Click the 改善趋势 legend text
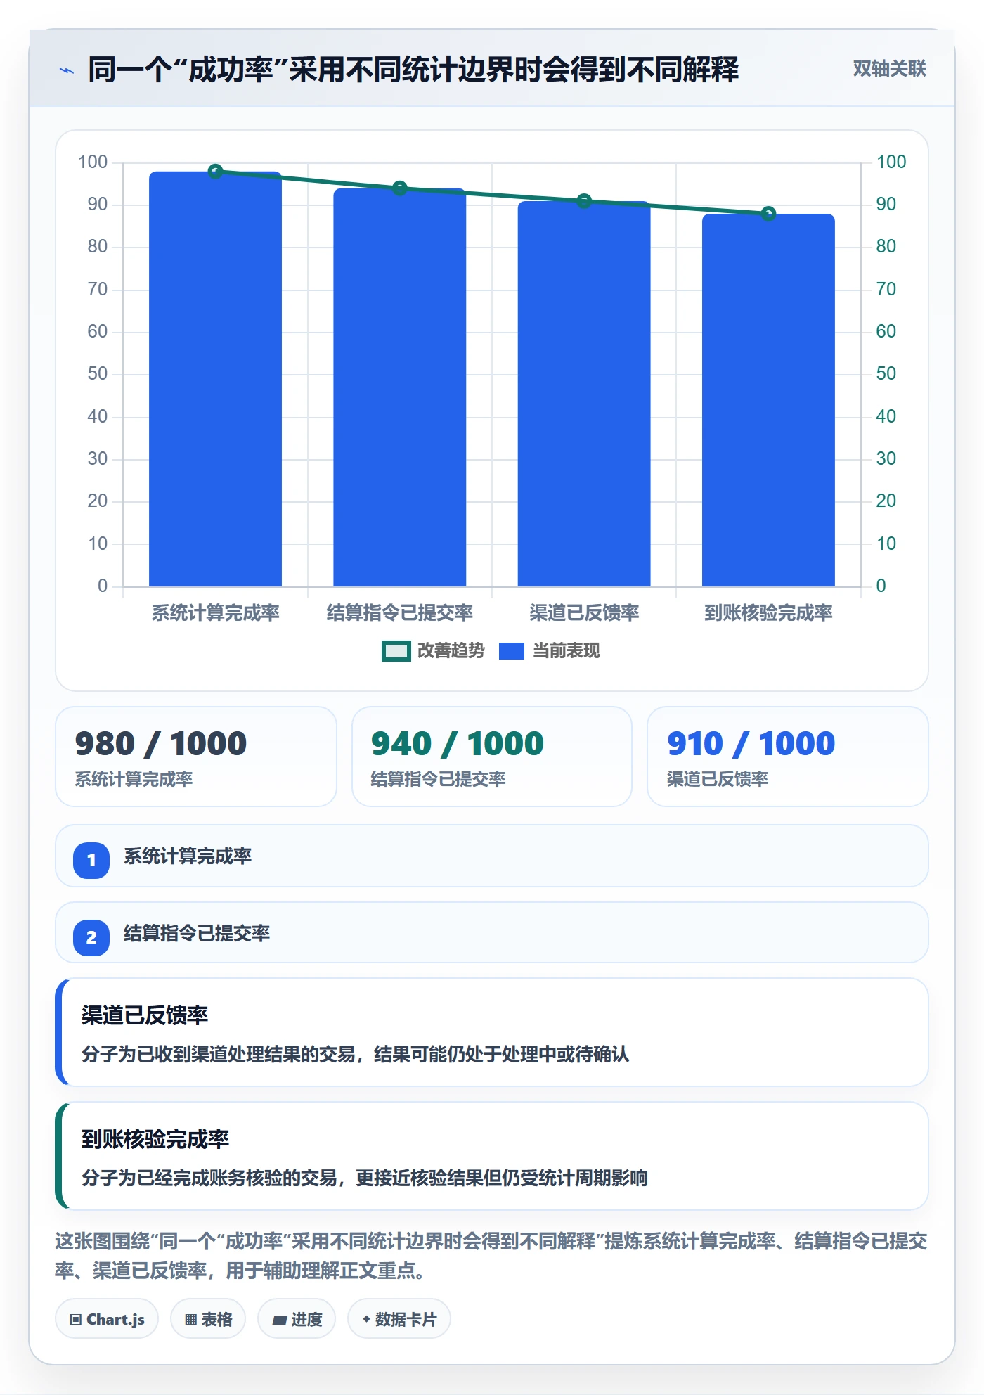Viewport: 984px width, 1395px height. (451, 651)
